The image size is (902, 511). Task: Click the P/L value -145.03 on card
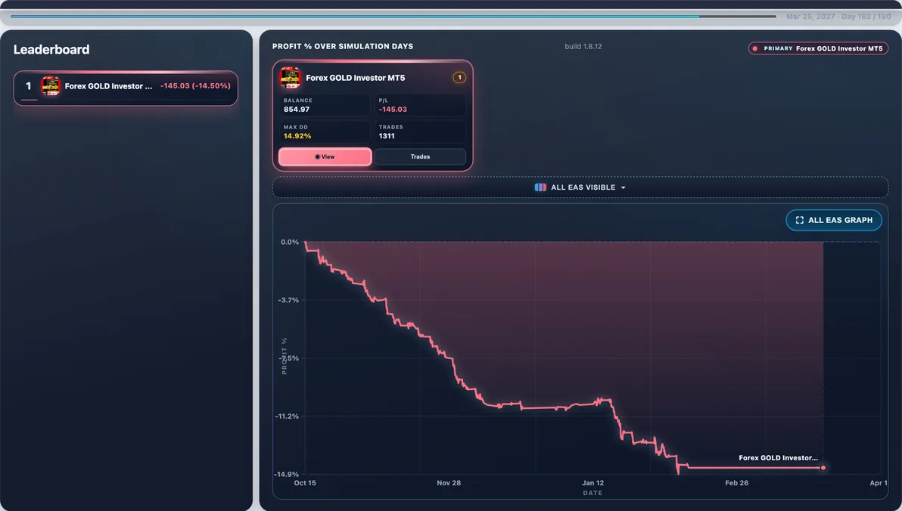[393, 109]
